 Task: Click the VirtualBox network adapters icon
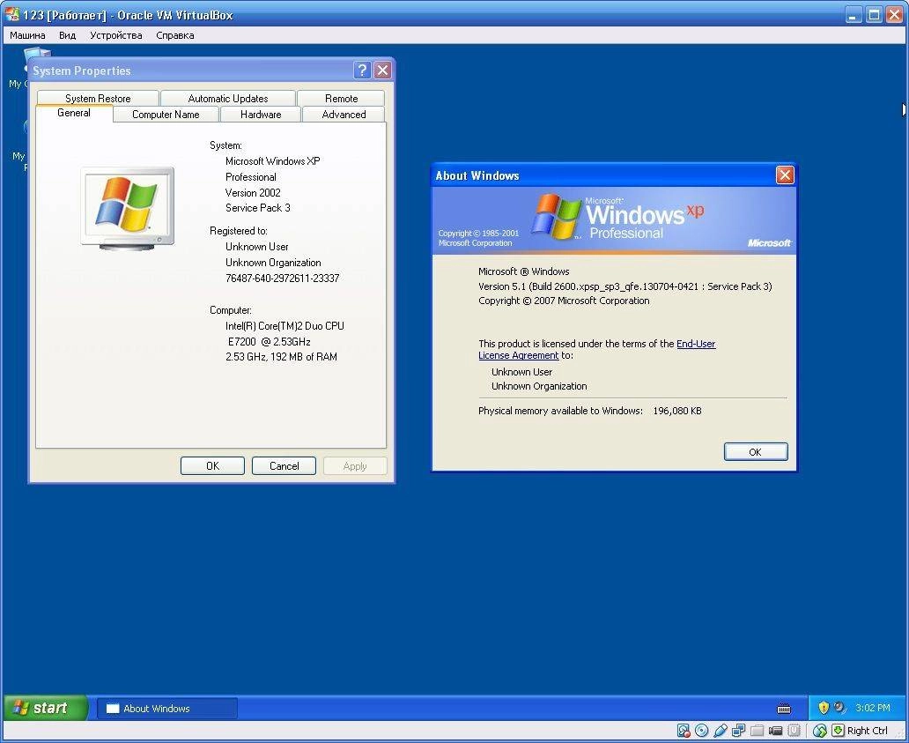click(x=738, y=730)
